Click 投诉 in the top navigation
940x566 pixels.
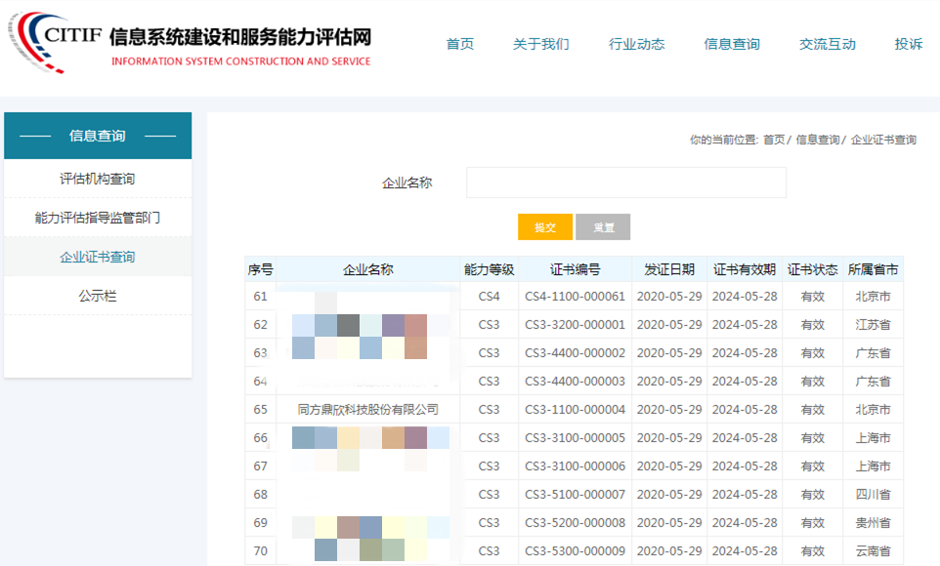(908, 44)
